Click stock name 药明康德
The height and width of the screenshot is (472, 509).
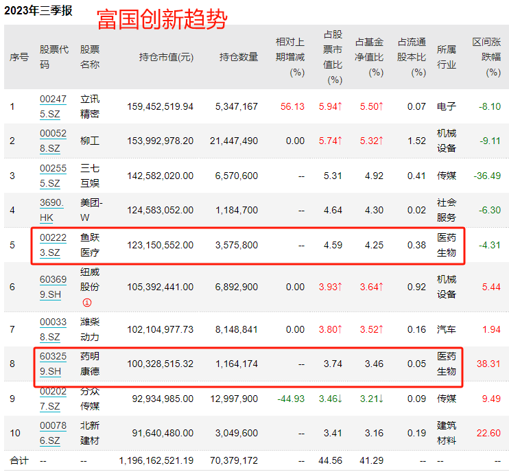[x=90, y=364]
